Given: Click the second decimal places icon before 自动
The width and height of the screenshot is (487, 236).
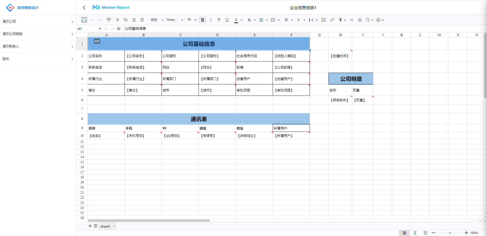Looking at the screenshot, I should 142,20.
